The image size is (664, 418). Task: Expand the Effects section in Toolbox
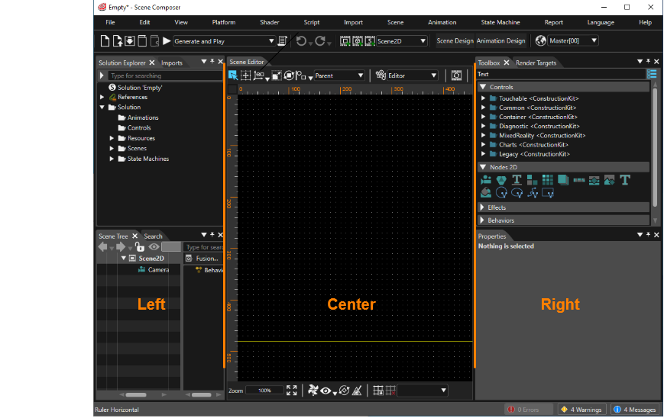pos(482,207)
